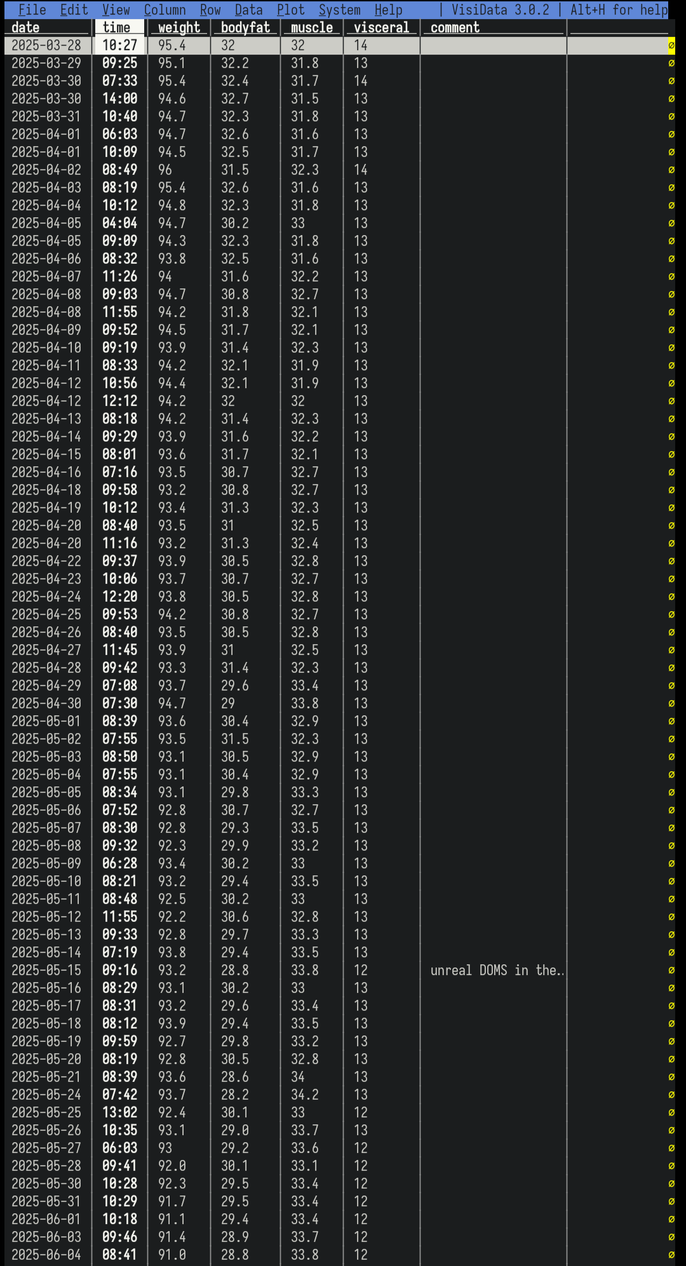Click date cell 2025-06-04

pyautogui.click(x=46, y=1255)
